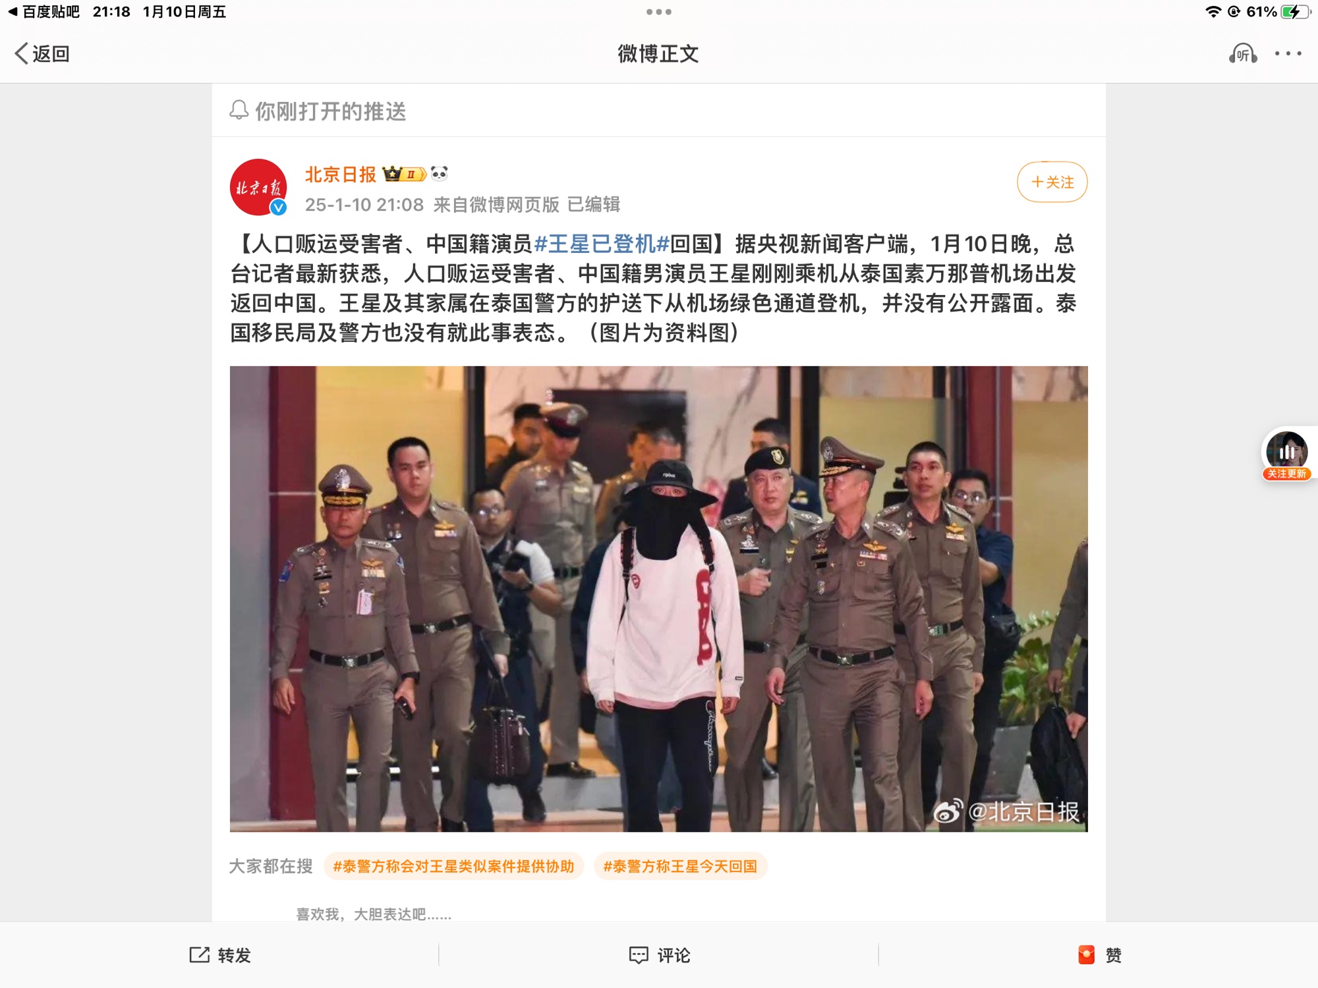Open tag #泰警方称会对王星类似案件提供协助
Image resolution: width=1318 pixels, height=988 pixels.
[453, 866]
